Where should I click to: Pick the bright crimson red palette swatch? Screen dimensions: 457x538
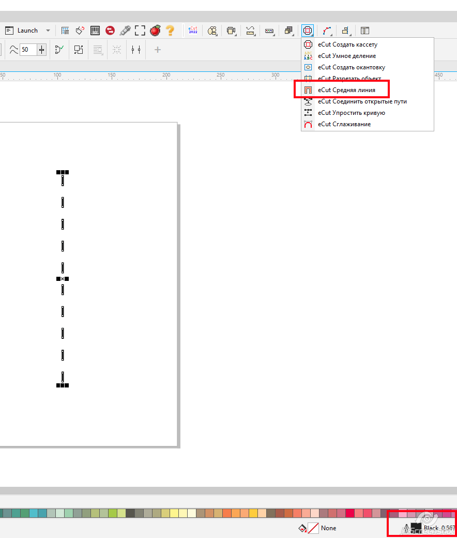pyautogui.click(x=350, y=513)
